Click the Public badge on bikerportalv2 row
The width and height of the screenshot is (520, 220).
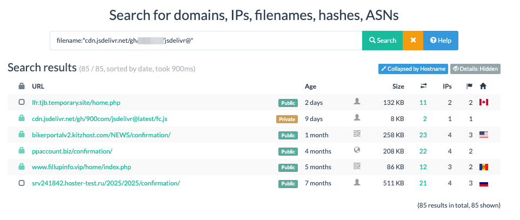tap(288, 135)
